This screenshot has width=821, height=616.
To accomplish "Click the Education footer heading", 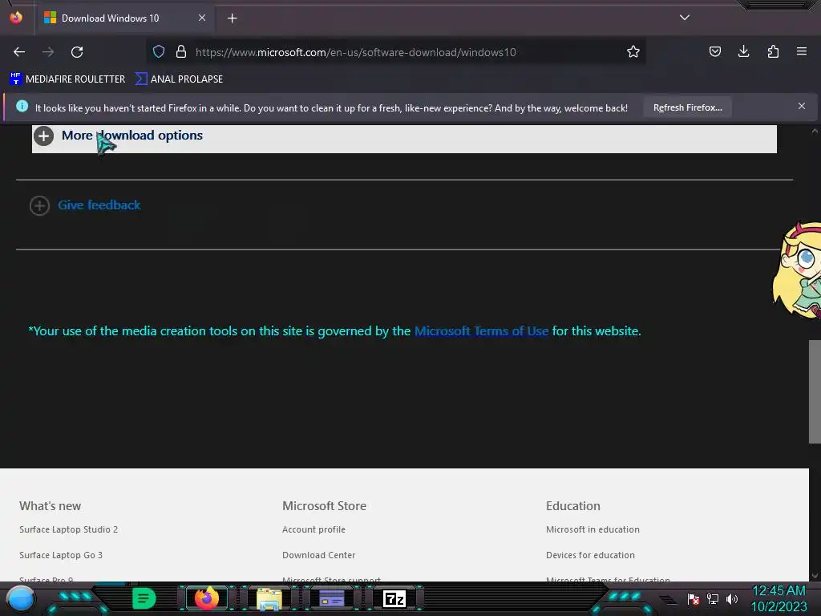I will click(572, 506).
